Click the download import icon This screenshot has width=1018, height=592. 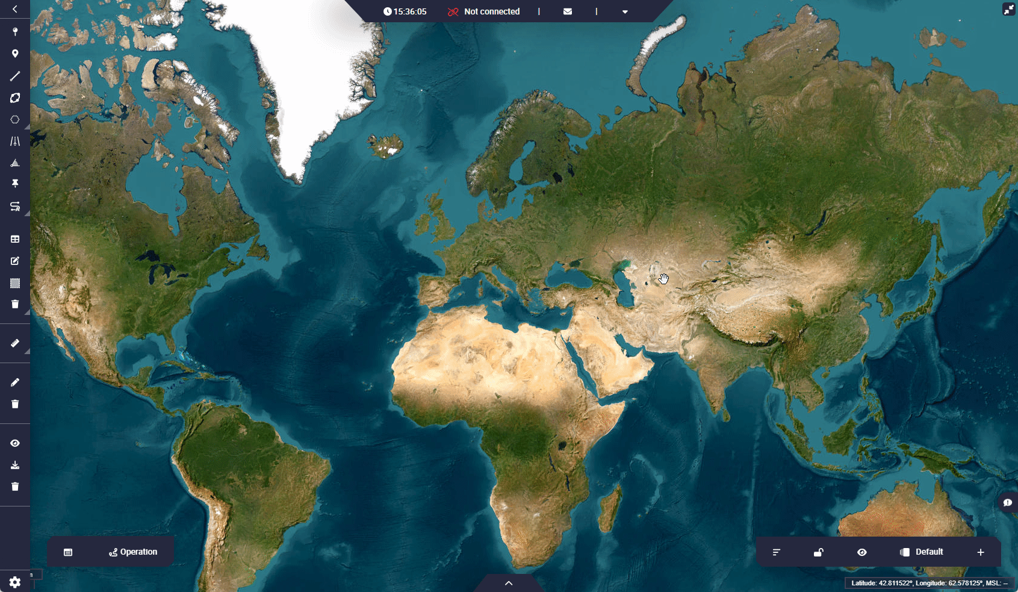[15, 465]
